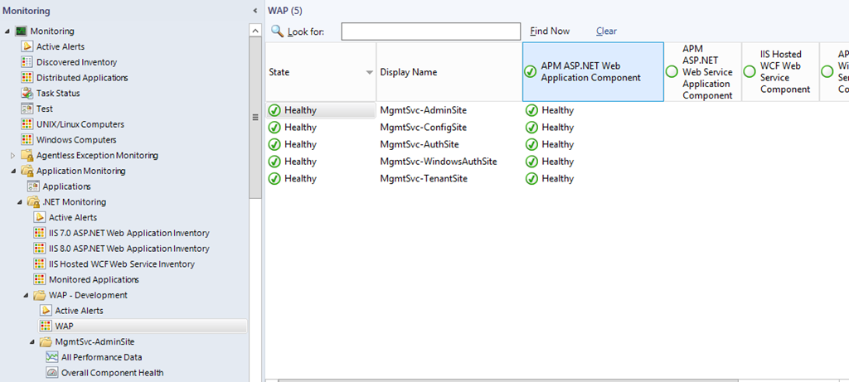Image resolution: width=849 pixels, height=382 pixels.
Task: Collapse the .NET Monitoring tree node
Action: tap(18, 202)
